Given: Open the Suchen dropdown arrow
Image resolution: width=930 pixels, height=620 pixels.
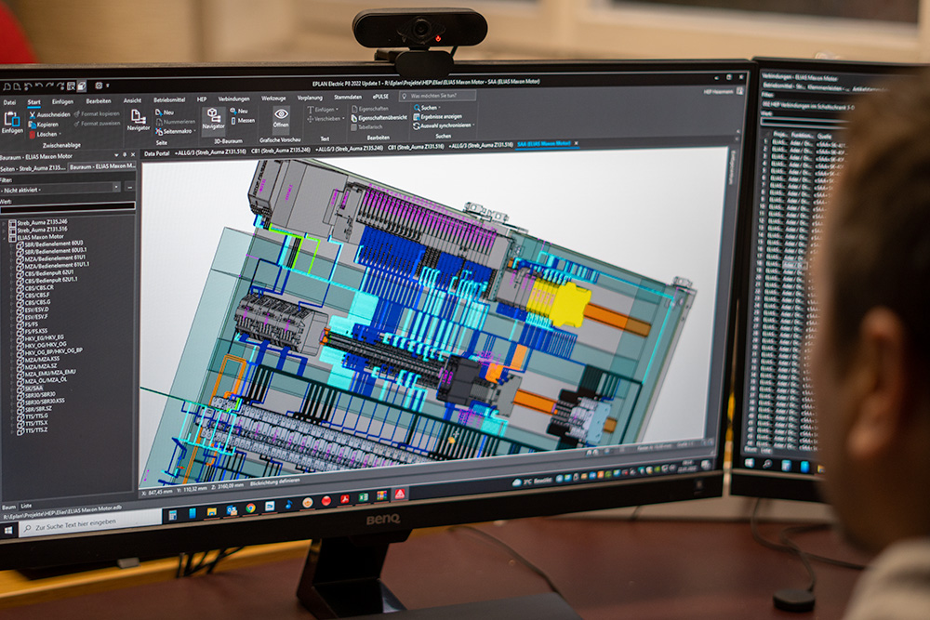Looking at the screenshot, I should (x=440, y=108).
